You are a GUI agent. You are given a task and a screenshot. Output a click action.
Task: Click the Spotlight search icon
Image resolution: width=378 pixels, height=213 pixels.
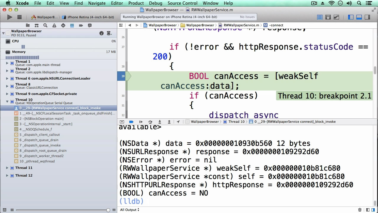359,3
